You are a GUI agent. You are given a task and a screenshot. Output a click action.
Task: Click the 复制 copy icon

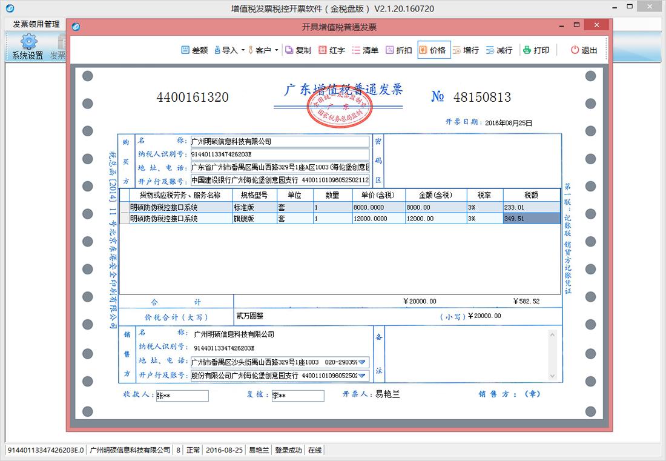[289, 50]
